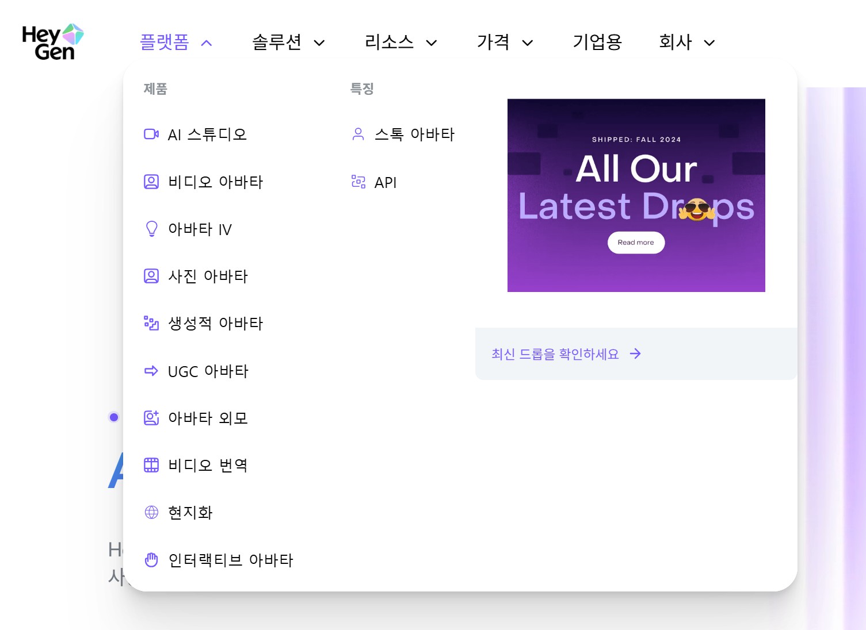Screen dimensions: 866x630
Task: Click the 비디오 번역 grid icon
Action: (151, 464)
